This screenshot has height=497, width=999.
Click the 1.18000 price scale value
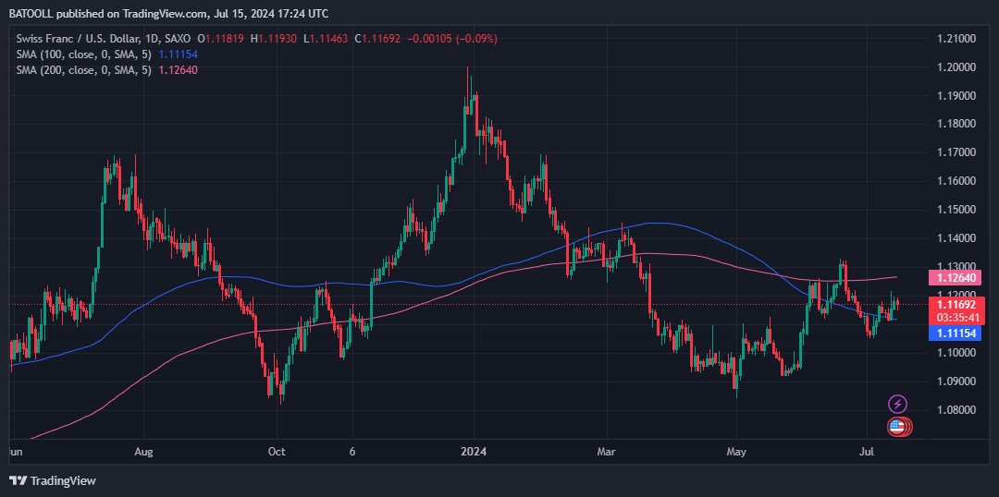pos(956,124)
